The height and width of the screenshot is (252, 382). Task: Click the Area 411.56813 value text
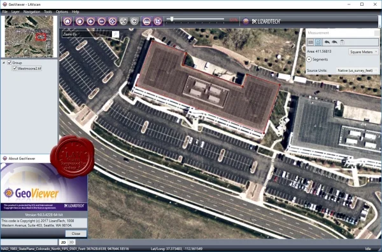319,51
